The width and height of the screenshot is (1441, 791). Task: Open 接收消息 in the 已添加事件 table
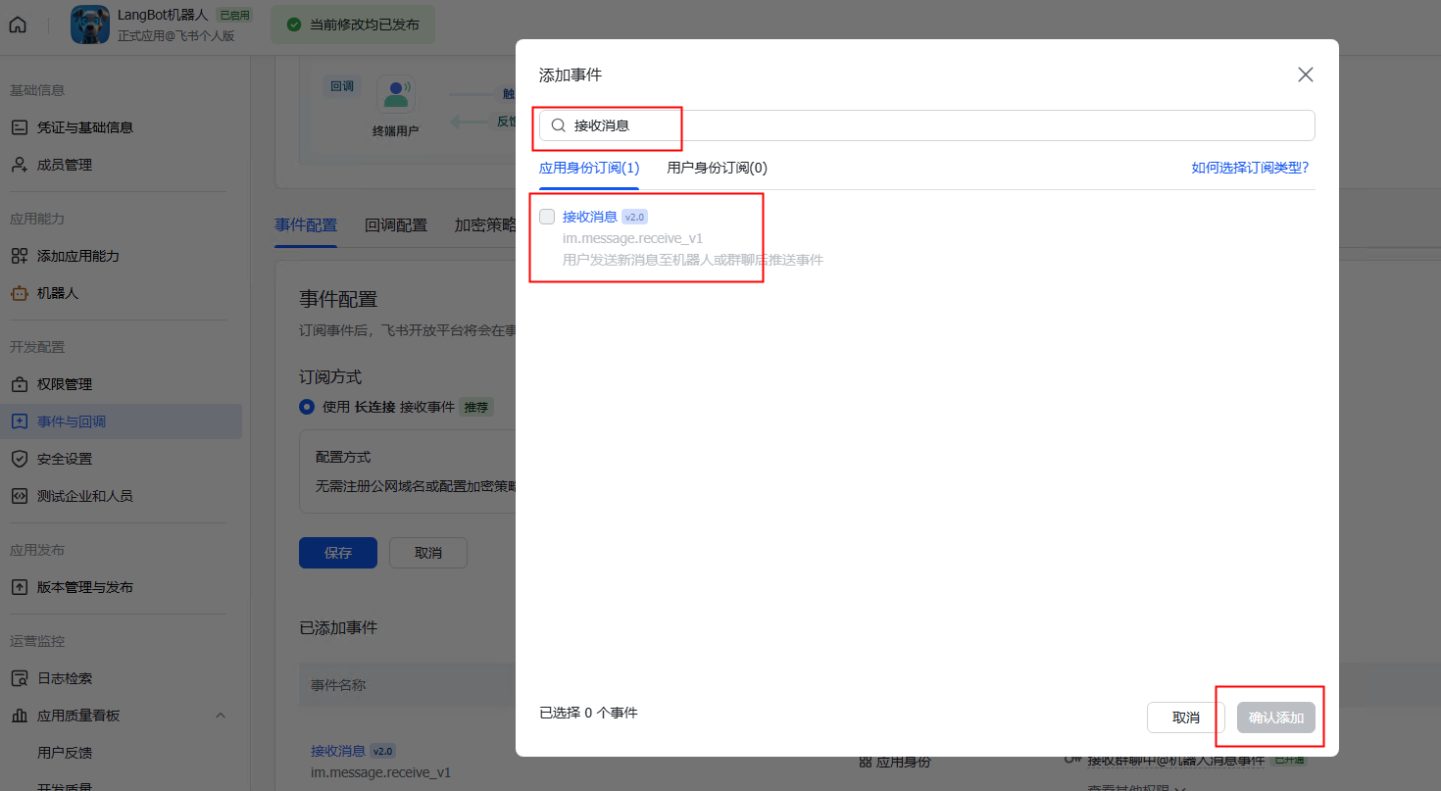(x=338, y=751)
